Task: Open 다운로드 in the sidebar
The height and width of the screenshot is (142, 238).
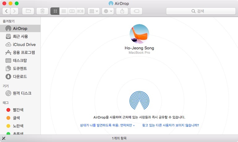Action: [20, 77]
